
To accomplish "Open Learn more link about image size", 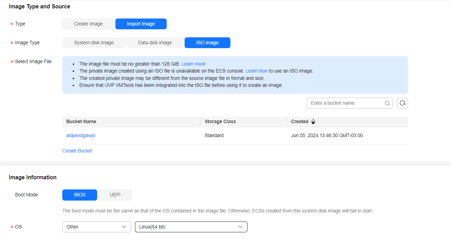I will (x=193, y=64).
